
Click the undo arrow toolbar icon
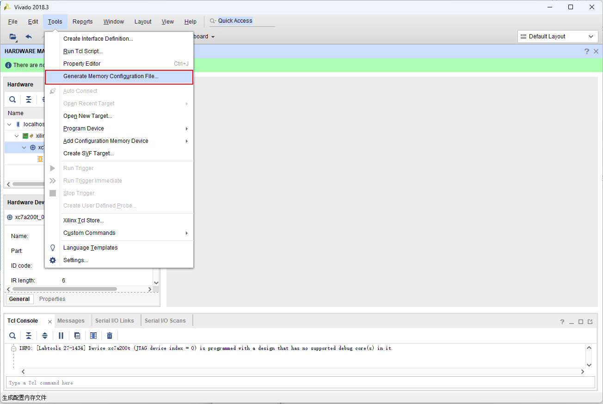(29, 37)
